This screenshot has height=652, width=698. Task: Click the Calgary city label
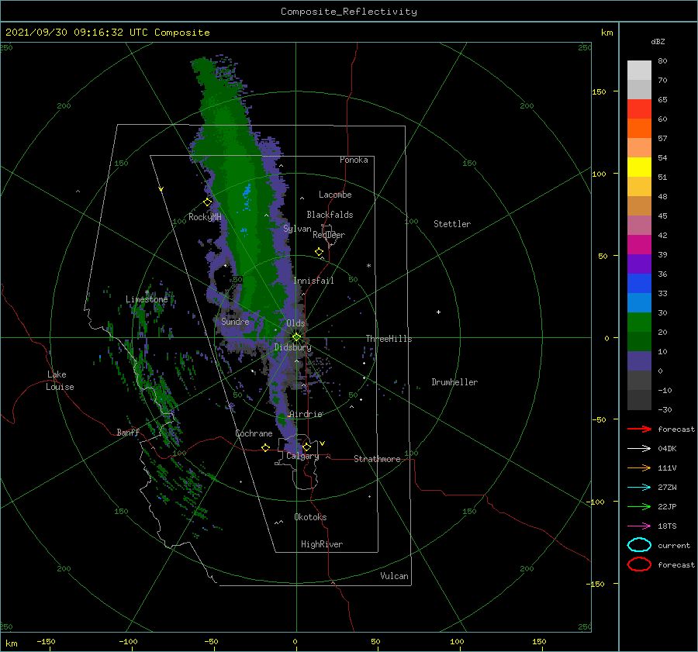point(302,456)
